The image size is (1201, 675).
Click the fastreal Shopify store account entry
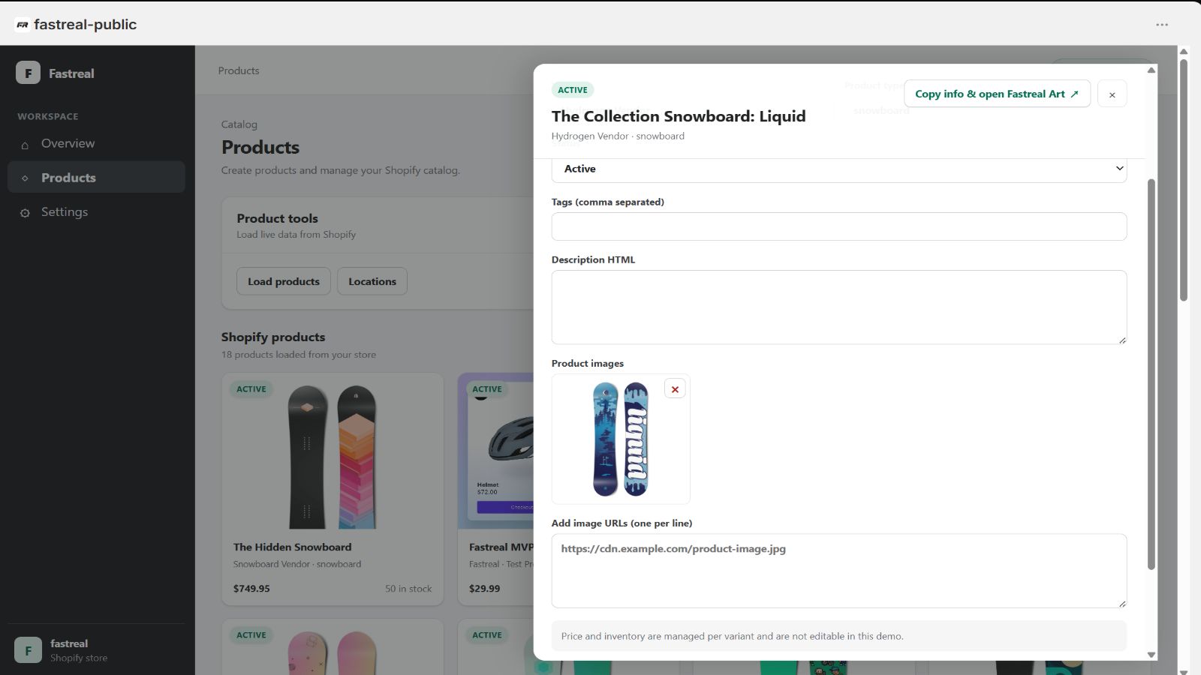coord(96,650)
